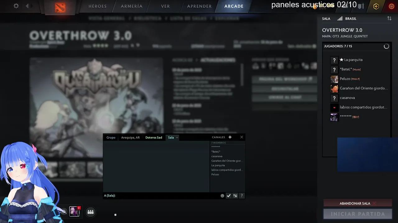Select casanova in lobby list
The image size is (398, 223).
[347, 98]
